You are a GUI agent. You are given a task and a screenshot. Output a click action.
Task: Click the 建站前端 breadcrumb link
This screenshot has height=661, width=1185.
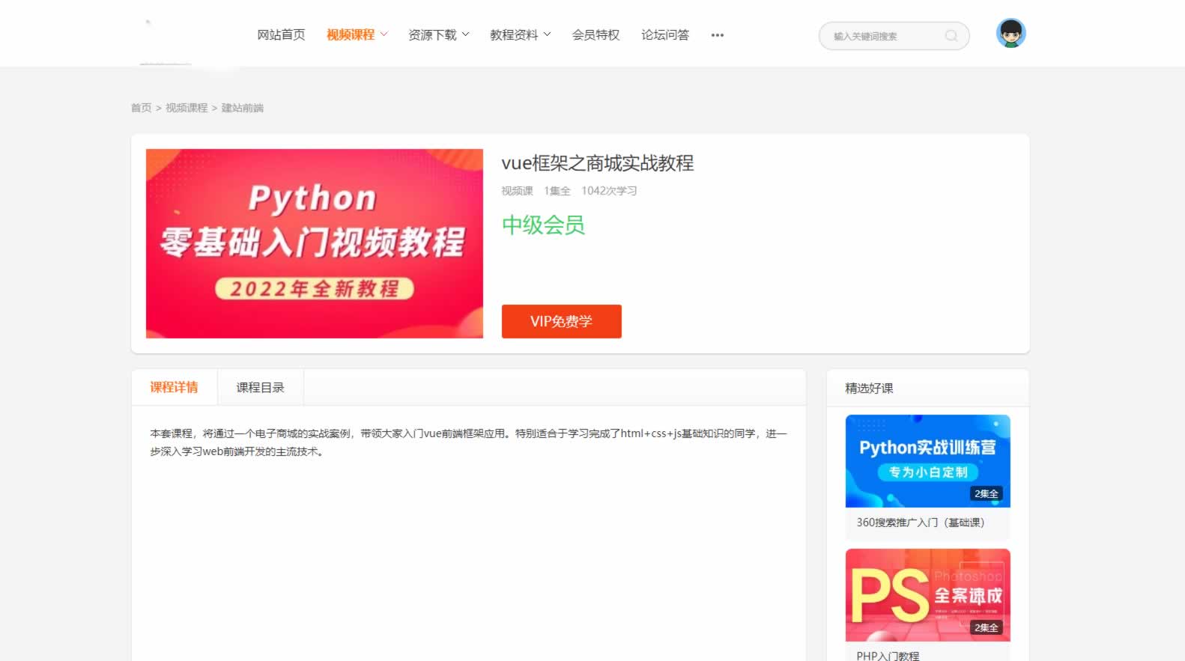pyautogui.click(x=242, y=108)
